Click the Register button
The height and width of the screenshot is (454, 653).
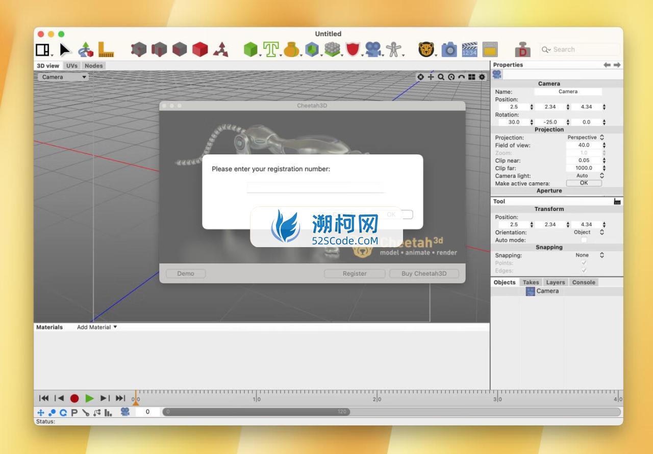click(x=355, y=274)
